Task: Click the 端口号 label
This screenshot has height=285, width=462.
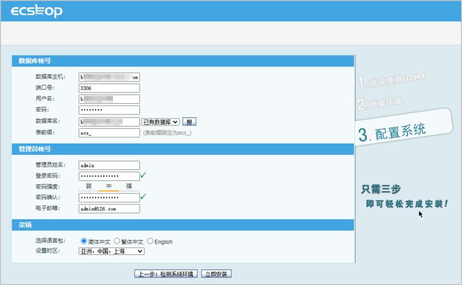Action: 45,87
